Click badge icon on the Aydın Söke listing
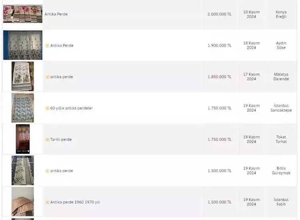The image size is (300, 220). click(x=47, y=46)
